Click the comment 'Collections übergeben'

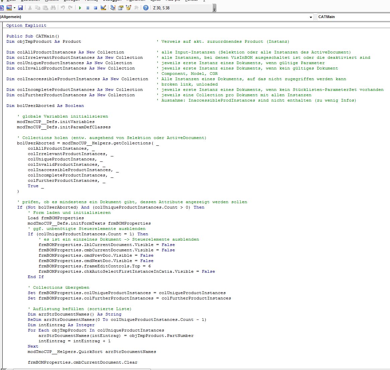click(x=59, y=287)
